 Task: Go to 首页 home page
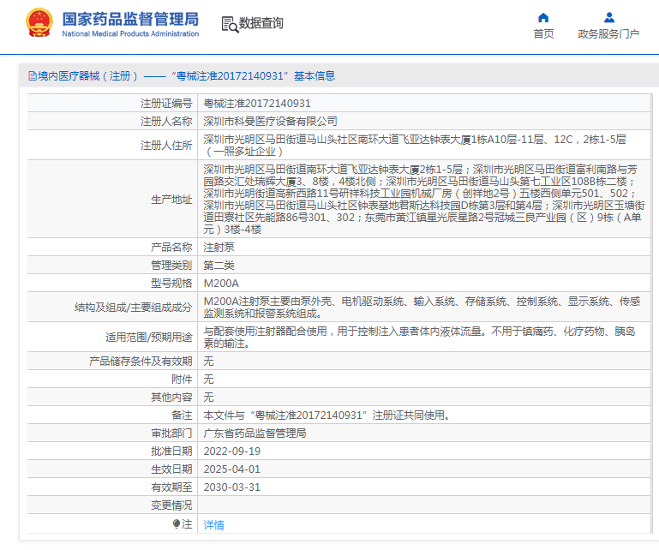(x=543, y=34)
